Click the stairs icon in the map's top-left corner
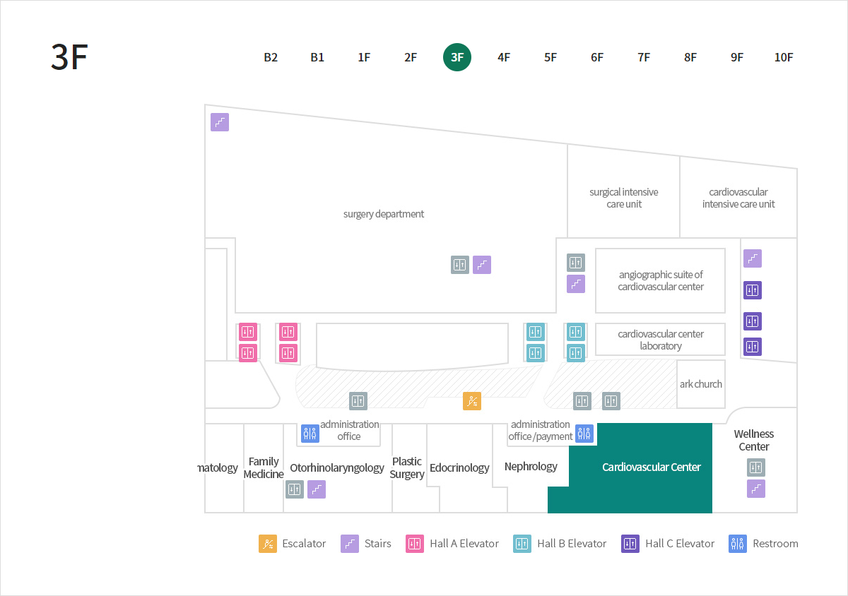This screenshot has width=848, height=596. pyautogui.click(x=220, y=122)
